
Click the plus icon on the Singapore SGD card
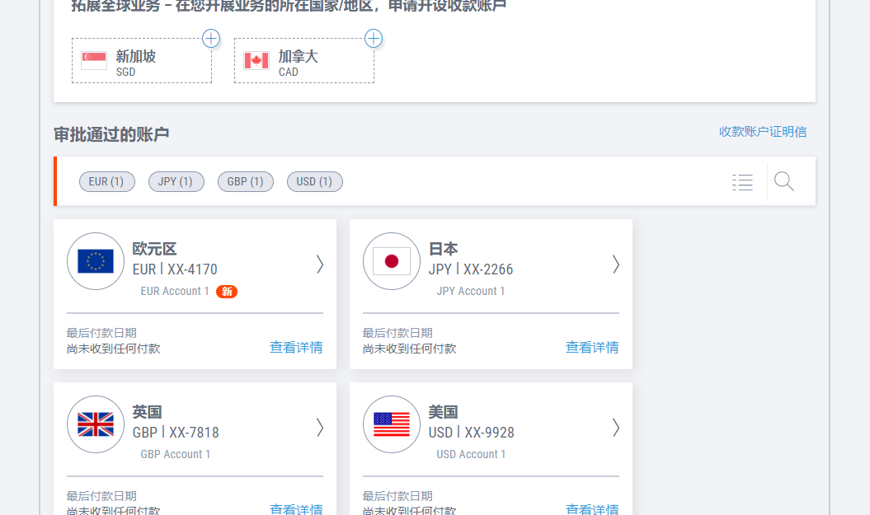211,38
